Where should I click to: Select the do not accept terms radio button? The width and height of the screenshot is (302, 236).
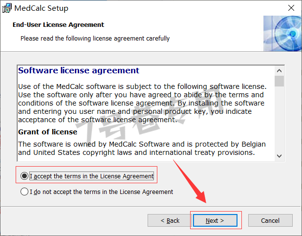(24, 192)
